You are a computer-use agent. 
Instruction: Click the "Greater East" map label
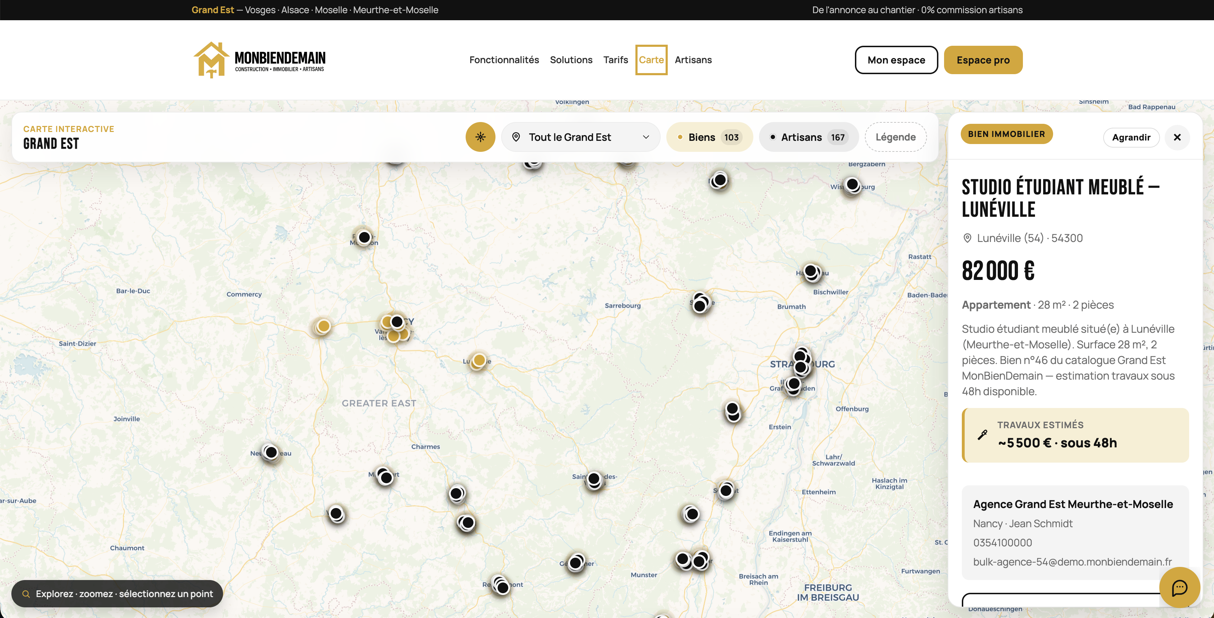pos(379,403)
